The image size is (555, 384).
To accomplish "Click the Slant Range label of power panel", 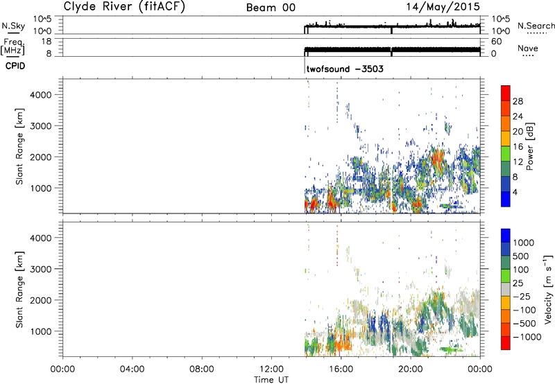I will [19, 146].
